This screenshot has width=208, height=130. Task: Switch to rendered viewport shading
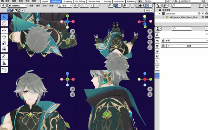coord(147,6)
